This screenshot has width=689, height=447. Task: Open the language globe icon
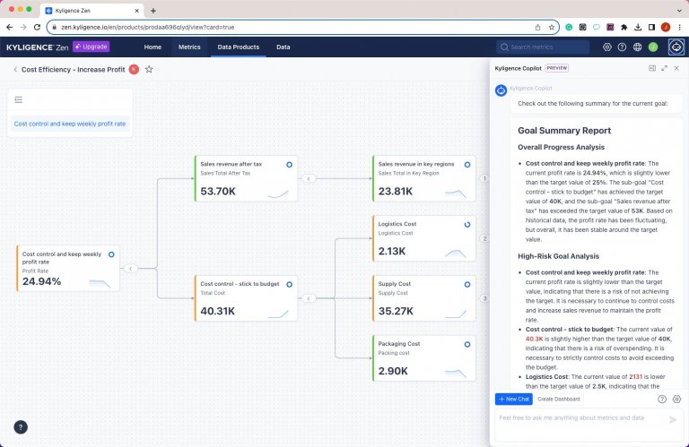[638, 47]
